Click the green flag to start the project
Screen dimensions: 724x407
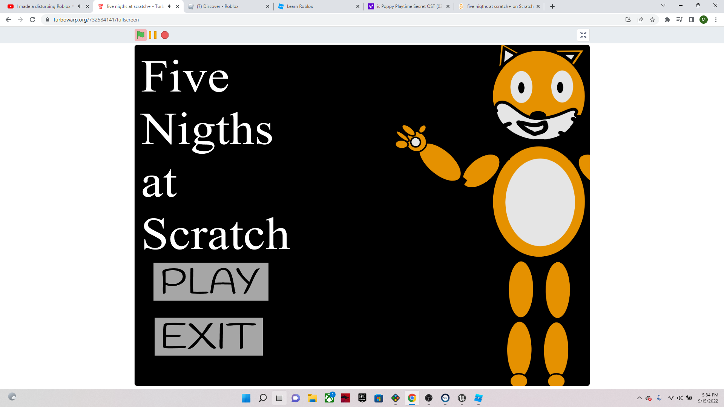141,35
